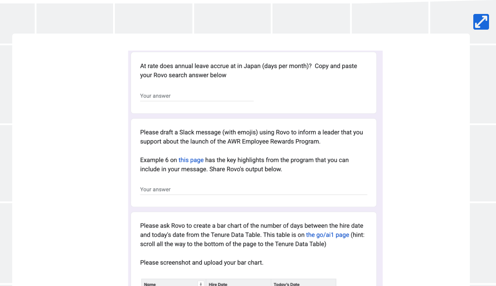
Task: Click the blue expand to fullscreen icon
Action: pyautogui.click(x=481, y=22)
